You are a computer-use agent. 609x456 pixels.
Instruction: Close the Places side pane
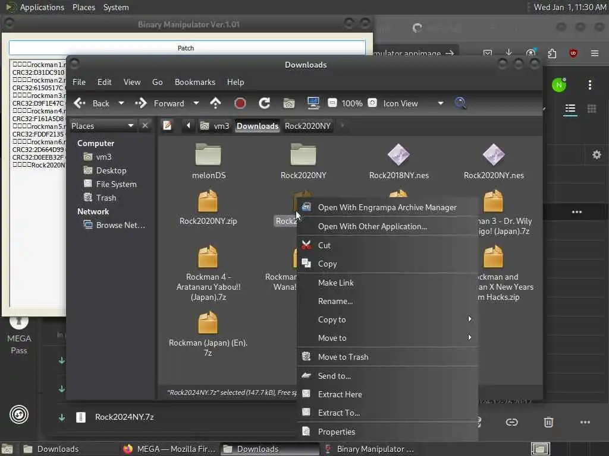click(x=145, y=126)
